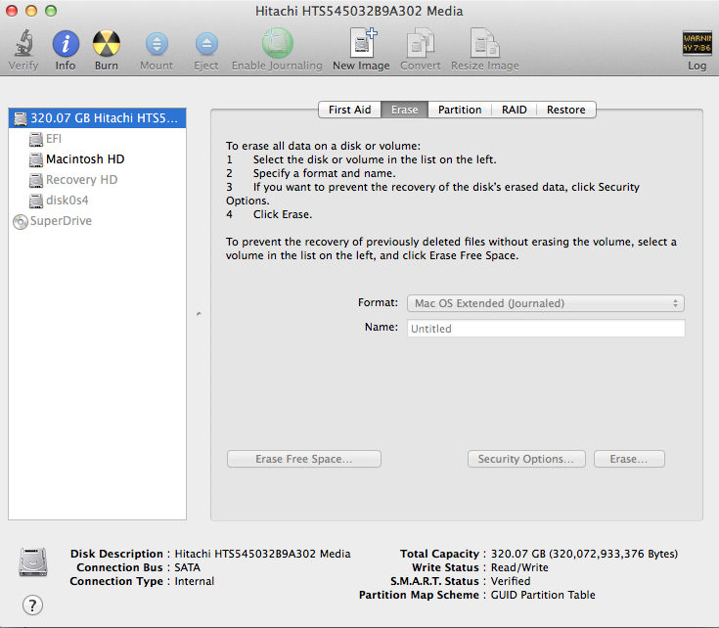Open the Partition tab

pos(460,110)
